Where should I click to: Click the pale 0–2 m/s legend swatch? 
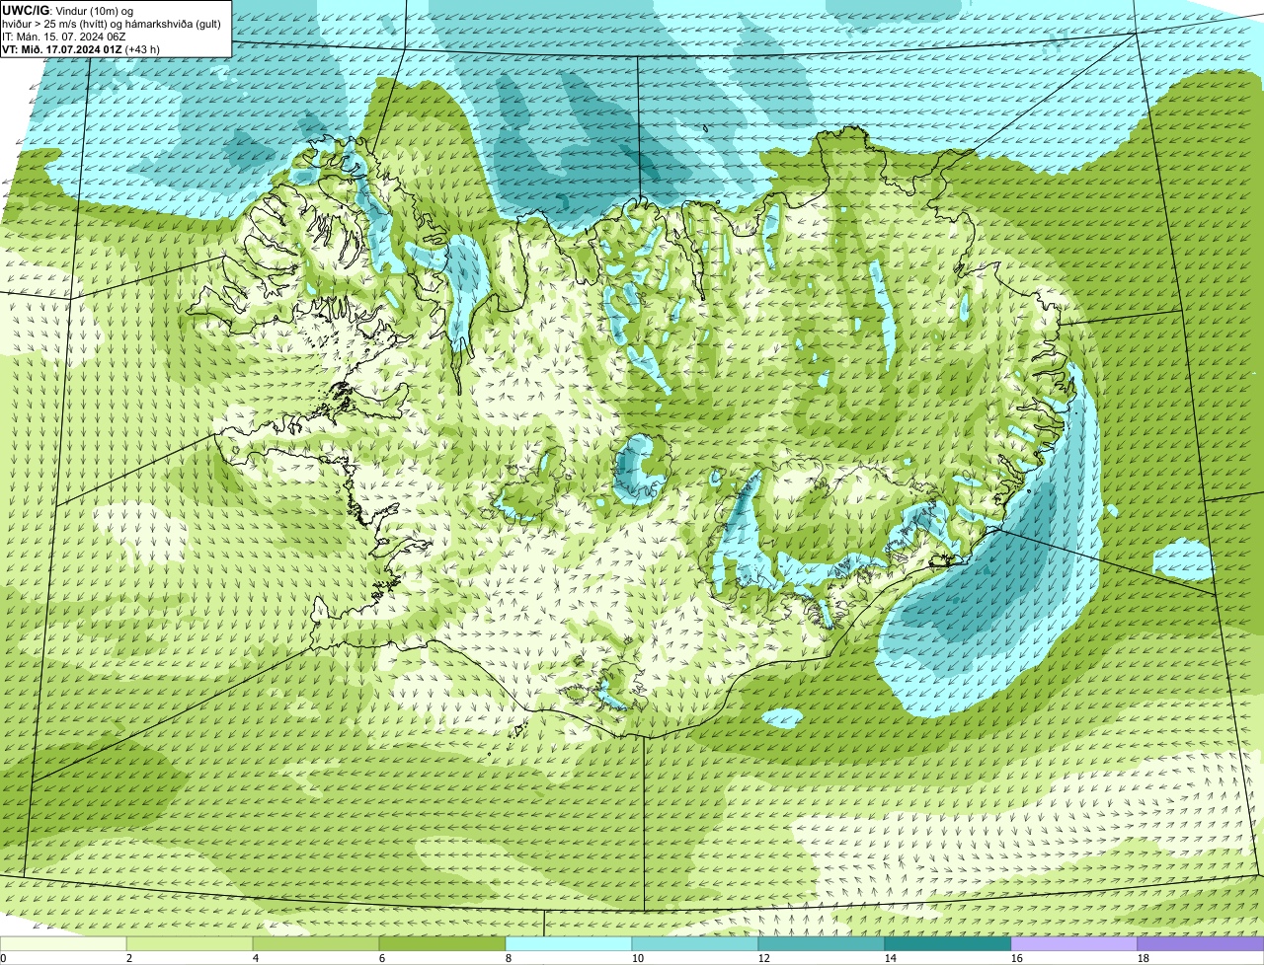(x=63, y=943)
